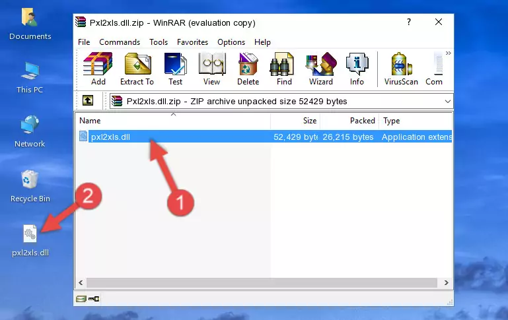This screenshot has width=508, height=320.
Task: Open the Help menu
Action: tap(262, 42)
